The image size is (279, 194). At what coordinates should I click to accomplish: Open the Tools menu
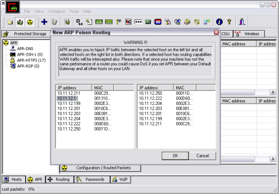coord(74,11)
